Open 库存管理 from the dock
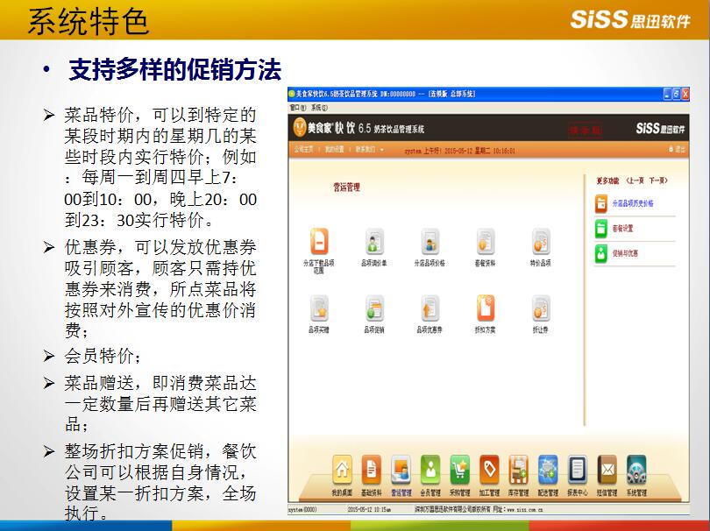The height and width of the screenshot is (531, 710). [x=519, y=471]
